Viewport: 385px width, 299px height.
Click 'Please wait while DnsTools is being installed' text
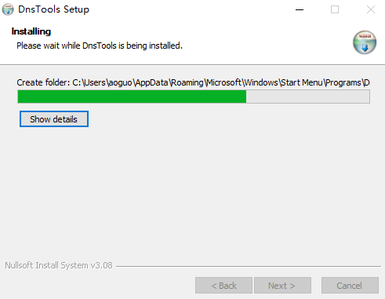(x=100, y=46)
